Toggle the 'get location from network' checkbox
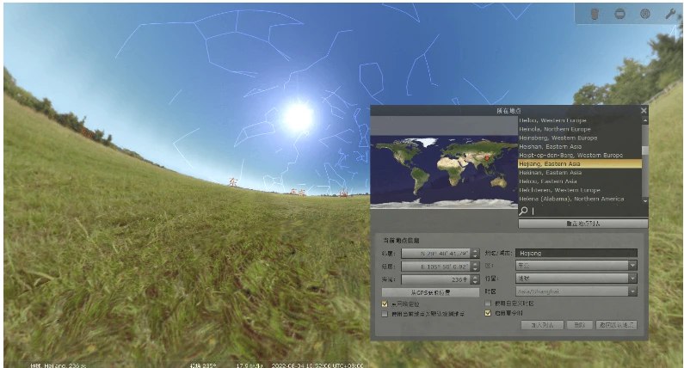 point(385,304)
